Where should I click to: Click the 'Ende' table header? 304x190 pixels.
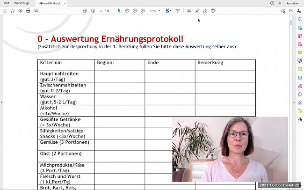click(x=153, y=63)
